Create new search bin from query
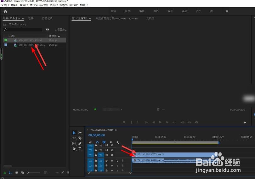Image resolution: width=255 pixels, height=179 pixels. pos(48,29)
